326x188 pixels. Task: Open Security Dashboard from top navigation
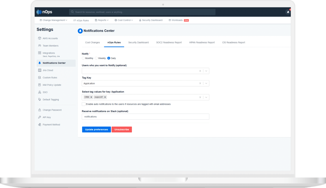151,20
